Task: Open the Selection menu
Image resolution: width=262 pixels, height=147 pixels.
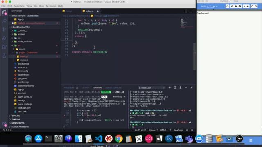Action: [x=19, y=6]
